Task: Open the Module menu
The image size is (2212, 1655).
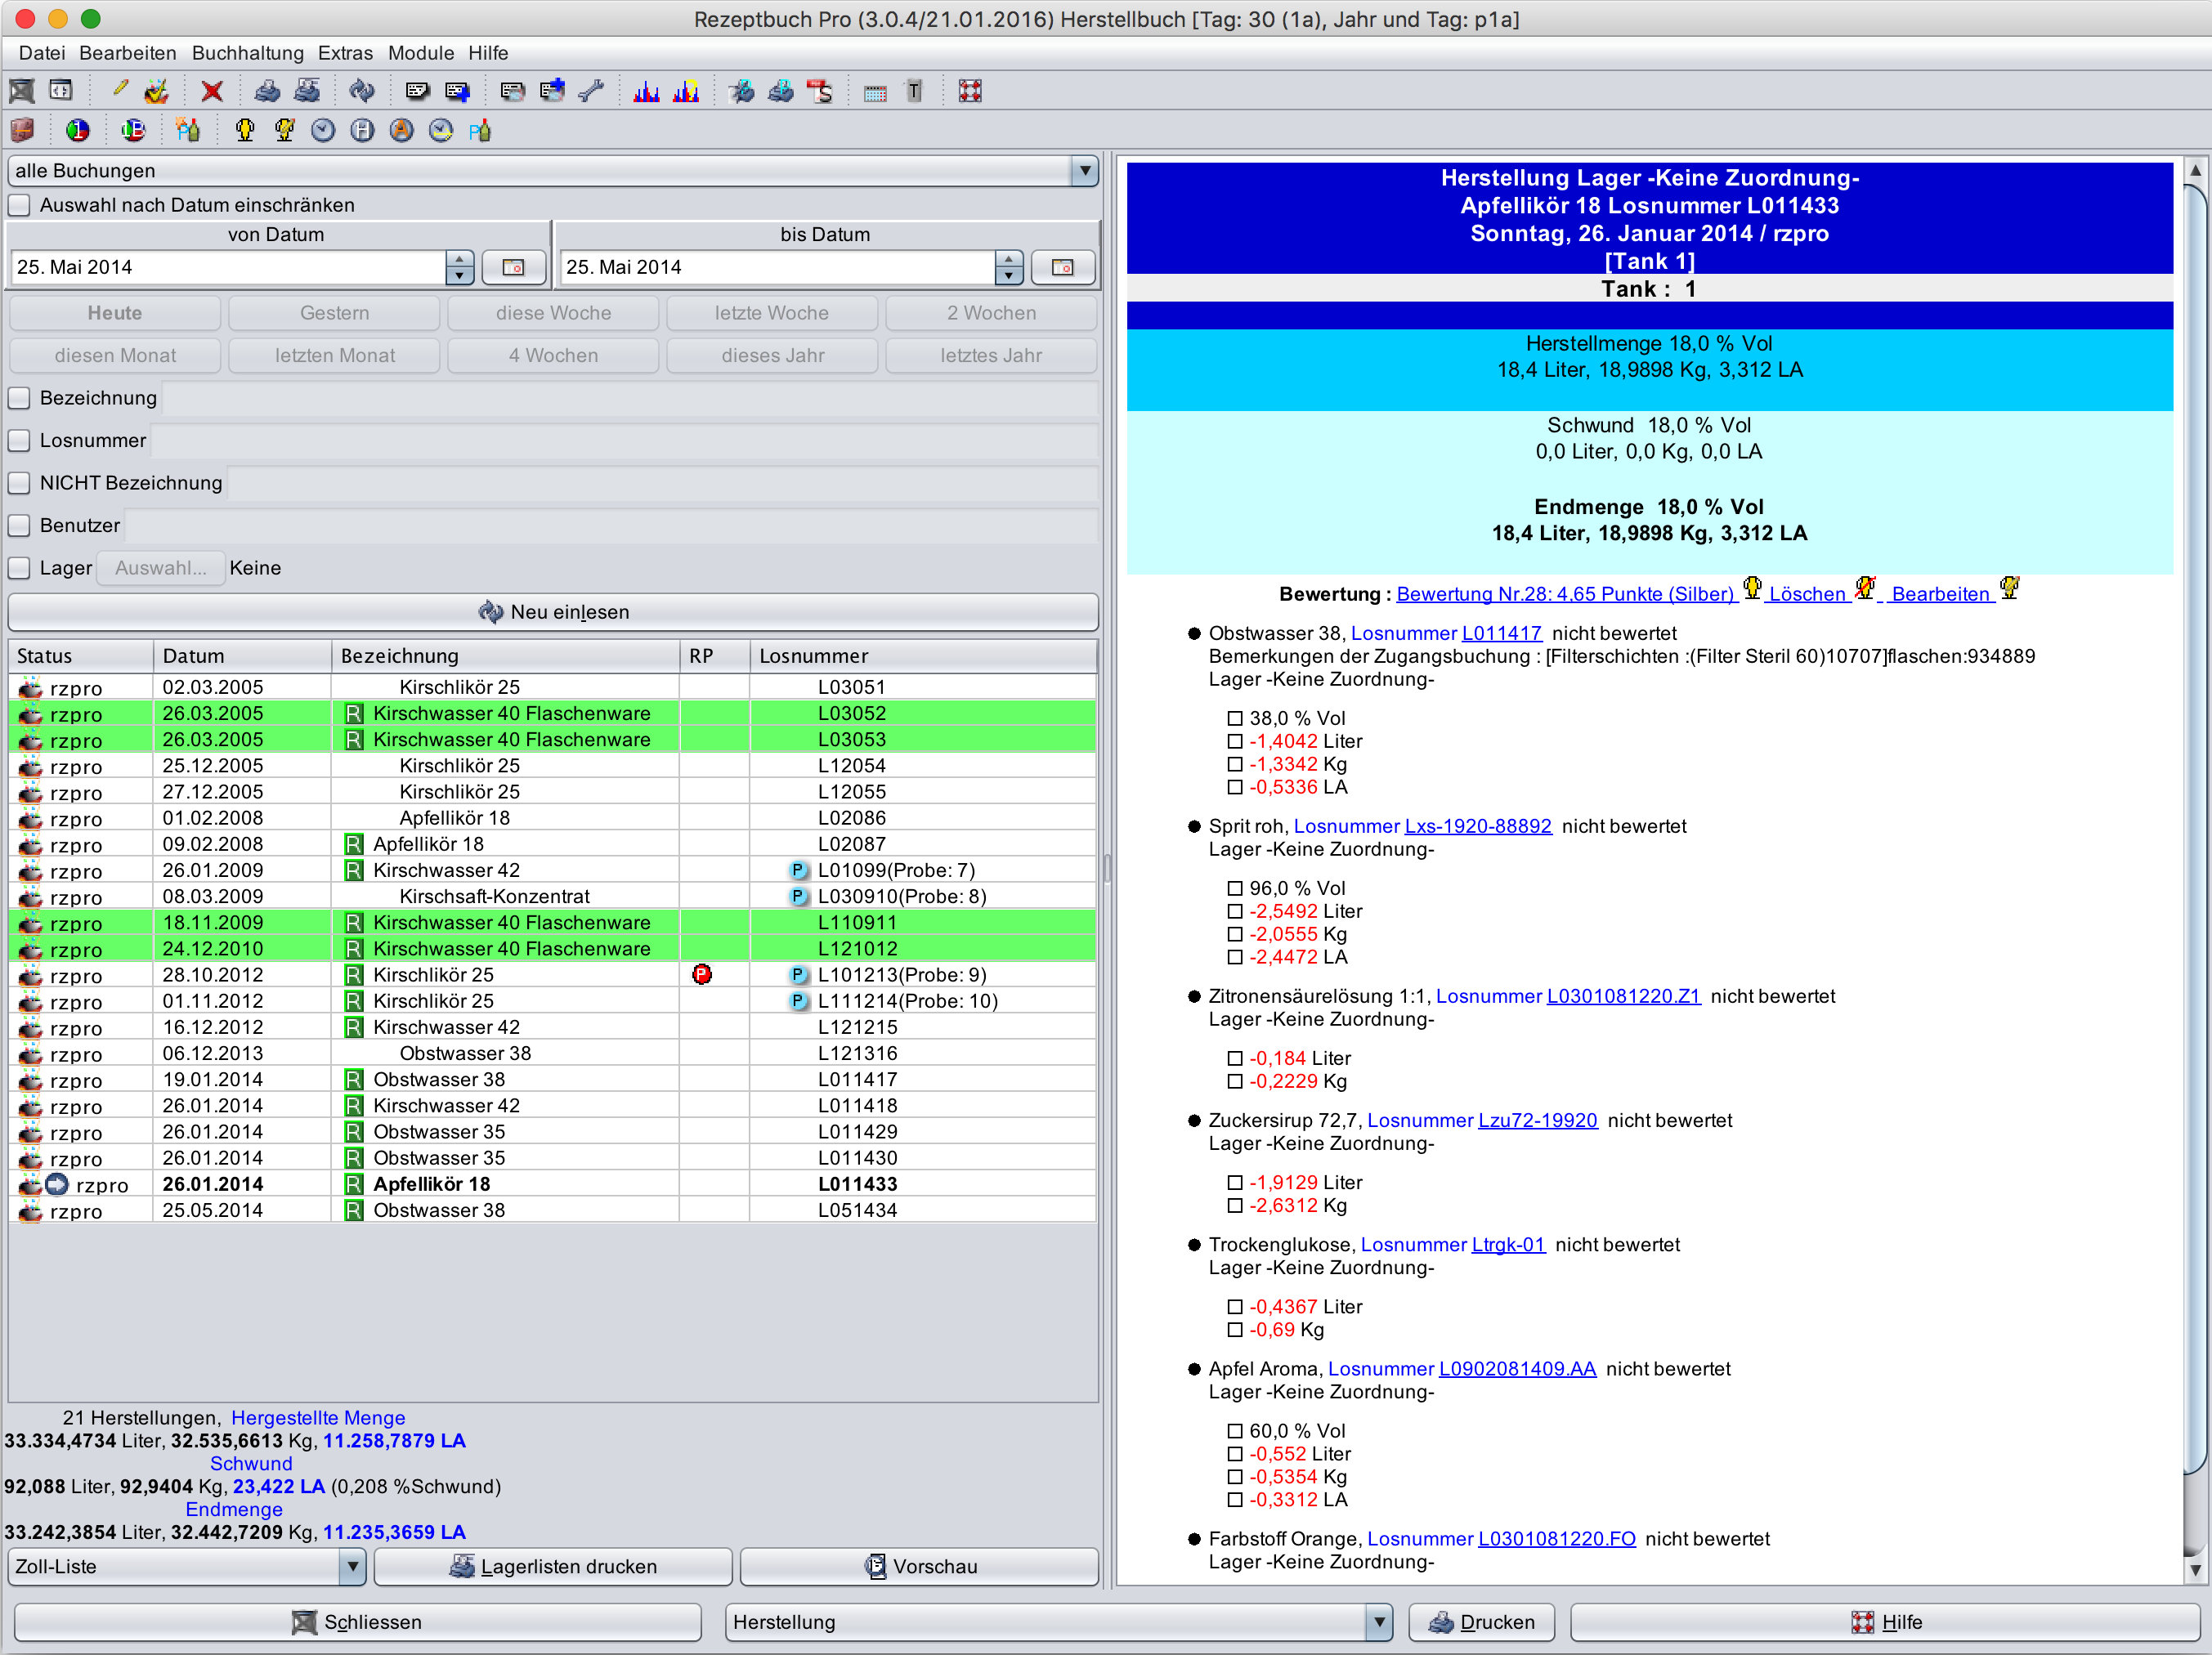Action: [420, 53]
